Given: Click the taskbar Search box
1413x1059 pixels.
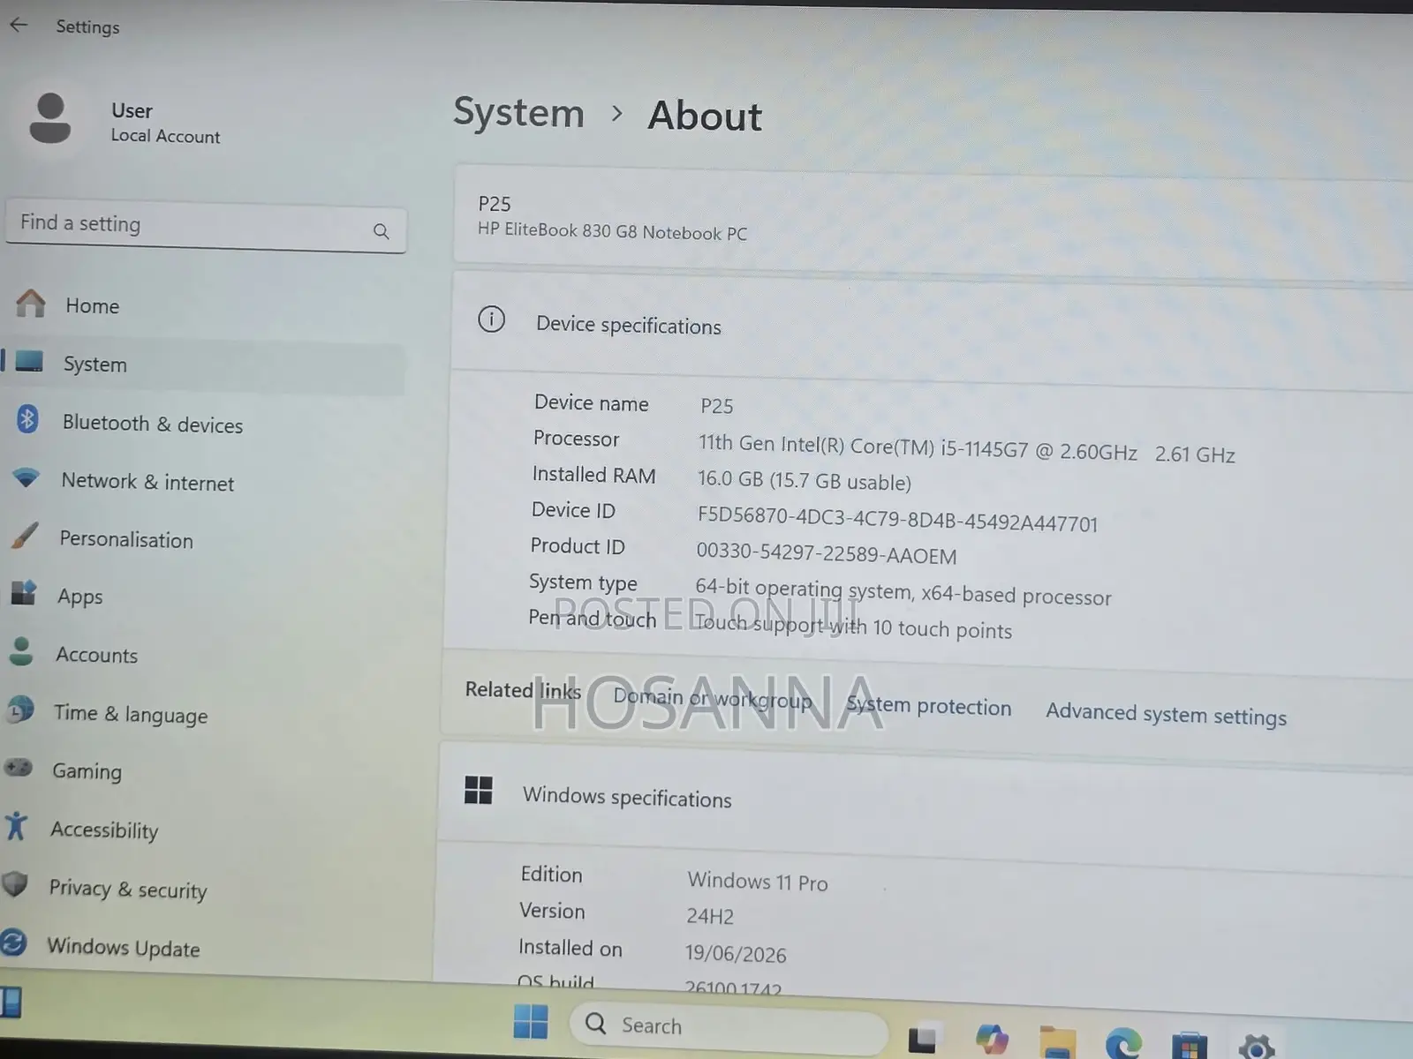Looking at the screenshot, I should pos(729,1027).
